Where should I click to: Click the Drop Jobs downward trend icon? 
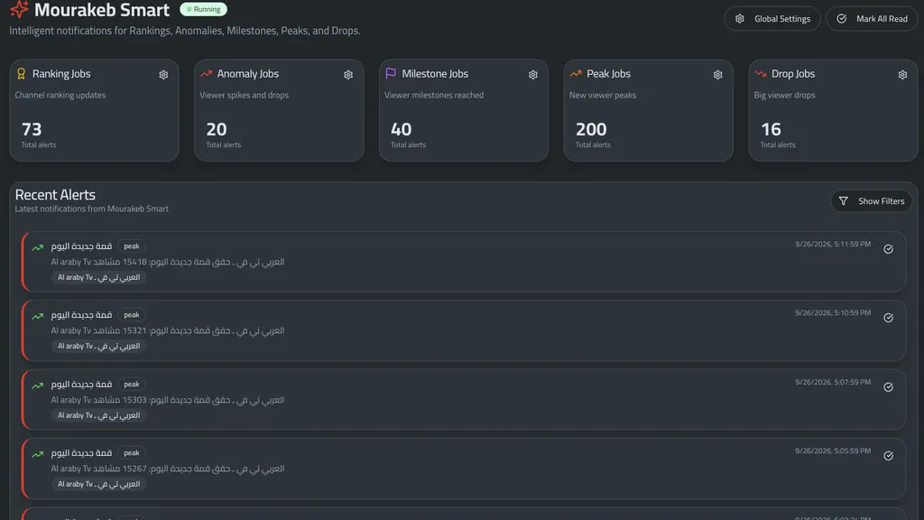click(x=760, y=74)
